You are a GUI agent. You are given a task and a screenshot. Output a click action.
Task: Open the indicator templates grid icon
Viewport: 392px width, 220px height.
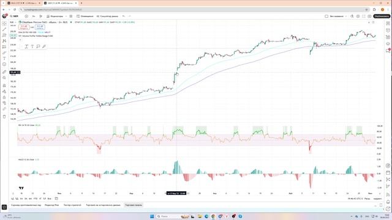[x=71, y=16]
